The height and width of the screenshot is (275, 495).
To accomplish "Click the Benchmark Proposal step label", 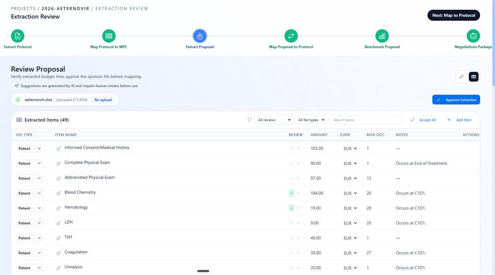I will coord(382,47).
